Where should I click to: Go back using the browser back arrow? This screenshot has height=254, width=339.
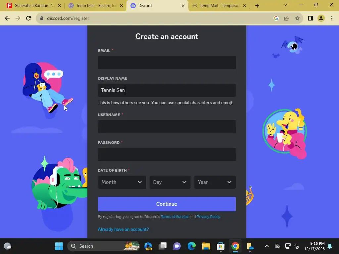tap(7, 19)
